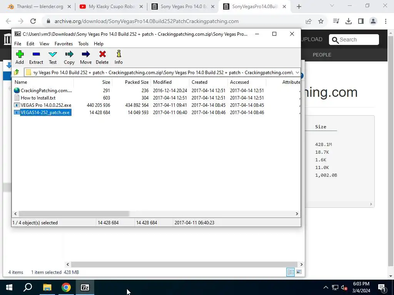
Task: Click right arrow of 7-Zip scrollbar
Action: 297,214
